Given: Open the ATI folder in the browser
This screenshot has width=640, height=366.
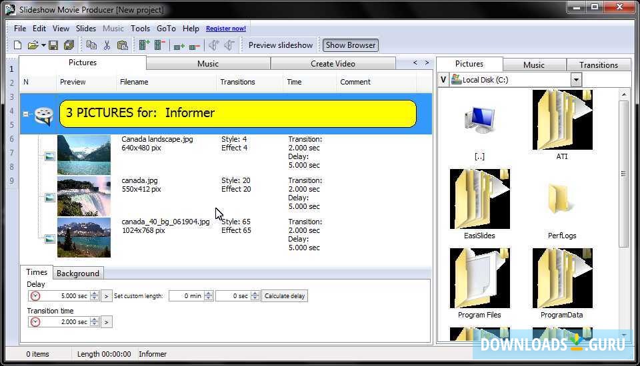Looking at the screenshot, I should [x=562, y=120].
